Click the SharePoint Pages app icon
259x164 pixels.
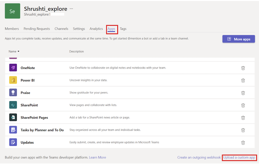(x=13, y=117)
